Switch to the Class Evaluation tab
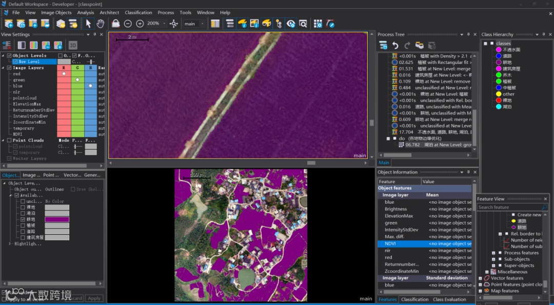 click(449, 299)
